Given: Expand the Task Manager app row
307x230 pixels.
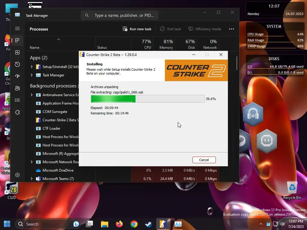Looking at the screenshot, I should 31,75.
